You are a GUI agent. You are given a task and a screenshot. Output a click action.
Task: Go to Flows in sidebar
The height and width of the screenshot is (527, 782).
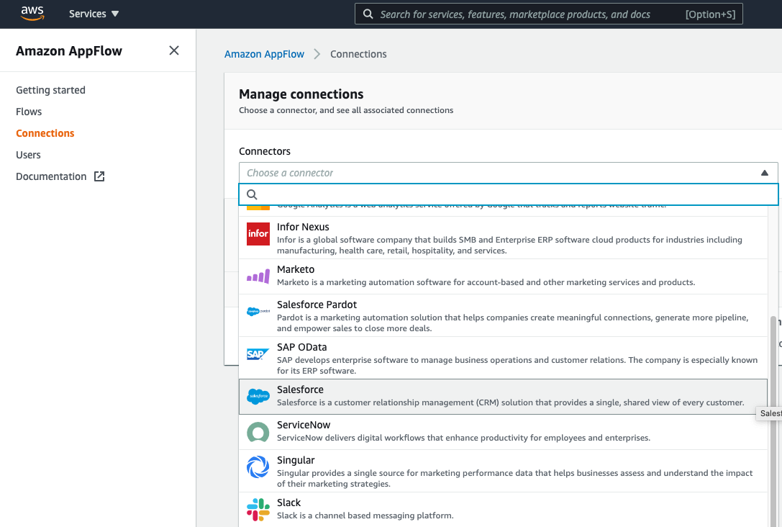click(x=29, y=112)
